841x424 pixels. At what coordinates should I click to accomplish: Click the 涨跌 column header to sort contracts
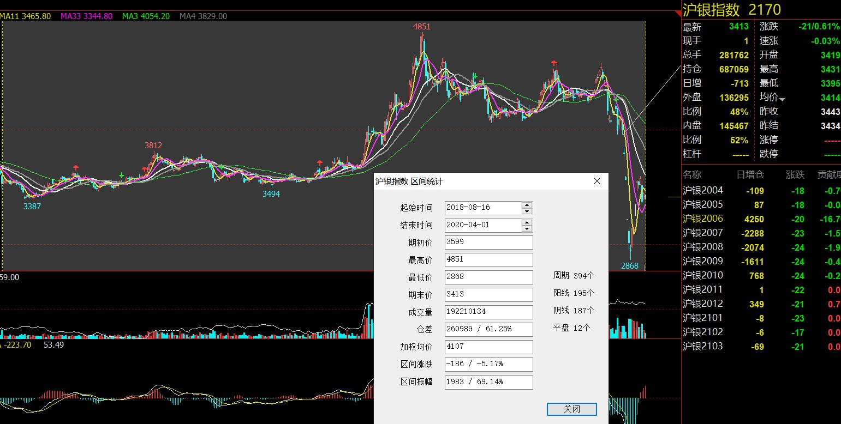tap(795, 174)
